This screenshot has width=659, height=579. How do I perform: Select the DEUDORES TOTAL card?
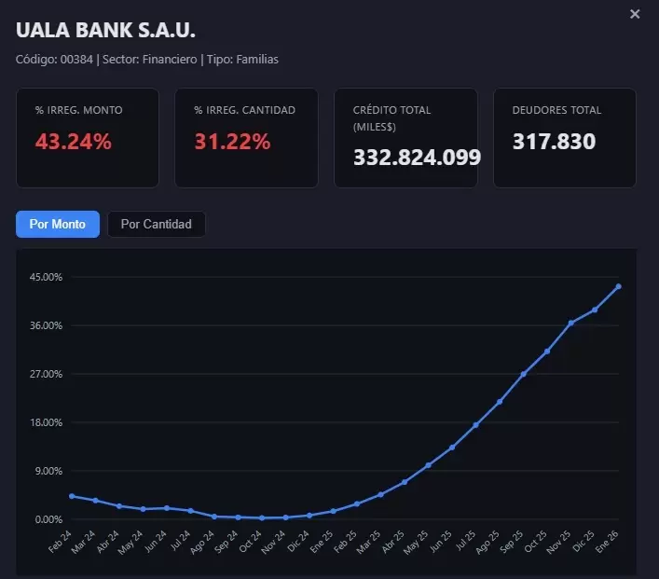click(x=564, y=138)
